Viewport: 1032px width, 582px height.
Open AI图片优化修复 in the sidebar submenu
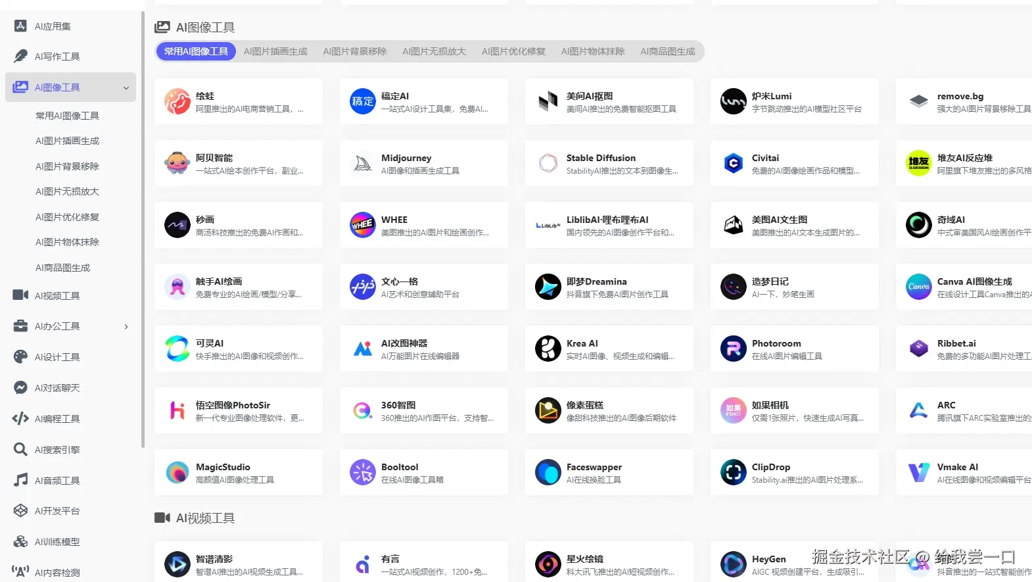coord(68,217)
